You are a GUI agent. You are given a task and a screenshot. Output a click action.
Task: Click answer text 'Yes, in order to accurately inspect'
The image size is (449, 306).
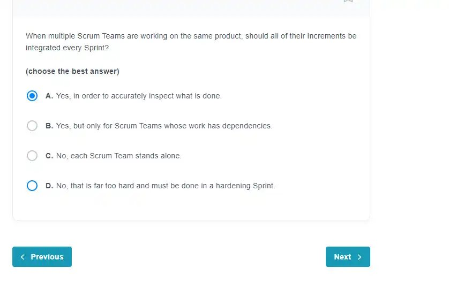[x=115, y=96]
